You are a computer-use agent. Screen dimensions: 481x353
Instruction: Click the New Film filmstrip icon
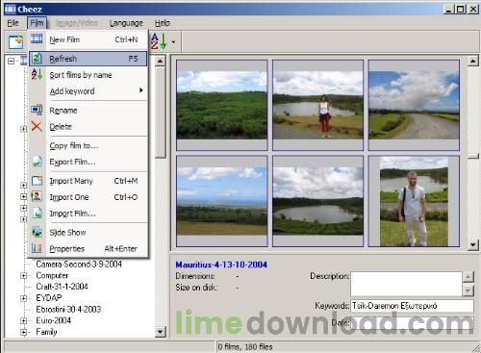[37, 38]
